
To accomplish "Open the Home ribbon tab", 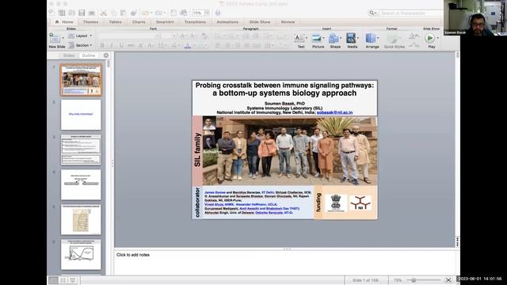I will [64, 22].
